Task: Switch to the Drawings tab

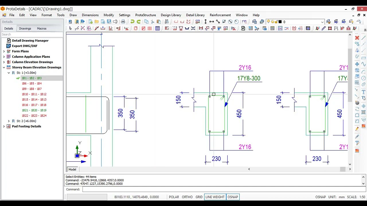Action: click(25, 29)
